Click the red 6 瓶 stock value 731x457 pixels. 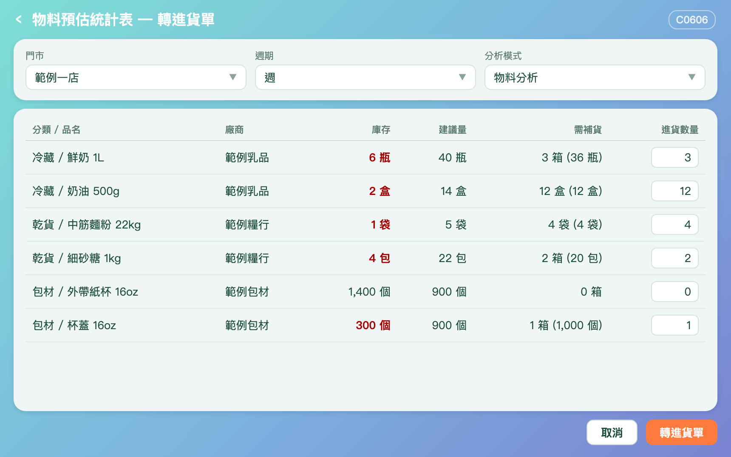380,158
